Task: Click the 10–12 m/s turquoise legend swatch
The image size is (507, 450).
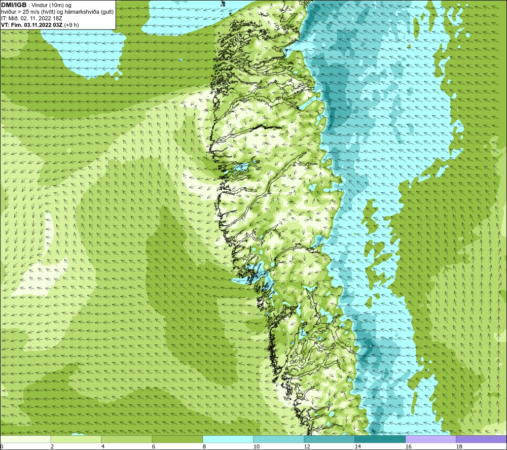Action: pyautogui.click(x=279, y=439)
